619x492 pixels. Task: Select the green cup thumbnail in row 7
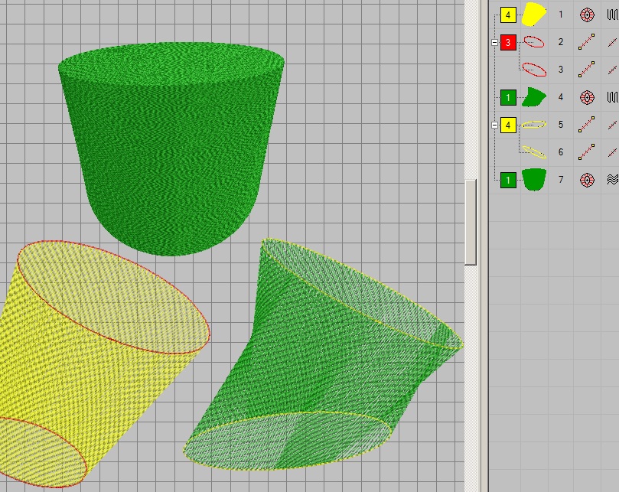click(534, 180)
